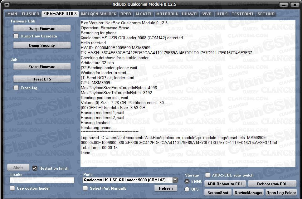302x199 pixels.
Task: Click the 'Erasing modemst2, wait.....' line
Action: (106, 118)
